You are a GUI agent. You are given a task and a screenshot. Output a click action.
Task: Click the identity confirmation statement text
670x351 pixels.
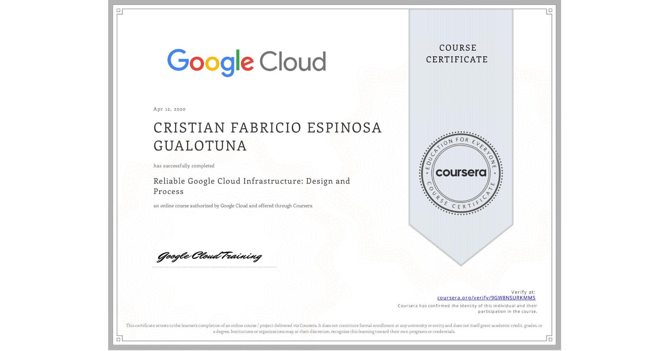pyautogui.click(x=467, y=308)
